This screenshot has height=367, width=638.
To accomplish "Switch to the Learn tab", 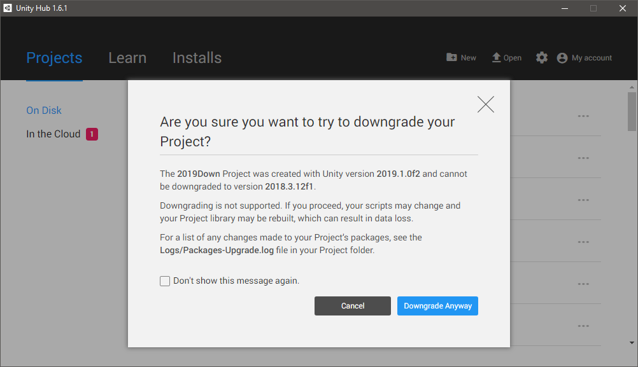I will [x=127, y=58].
